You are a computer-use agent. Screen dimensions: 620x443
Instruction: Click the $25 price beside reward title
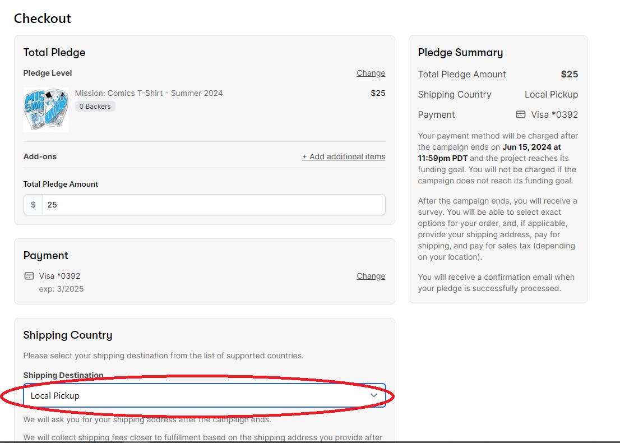pyautogui.click(x=378, y=93)
